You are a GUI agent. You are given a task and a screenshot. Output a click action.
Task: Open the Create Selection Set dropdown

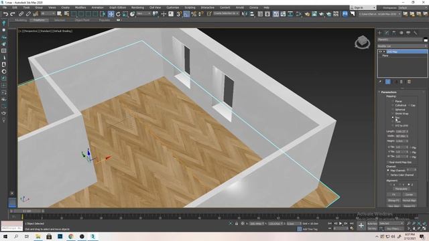pos(226,13)
